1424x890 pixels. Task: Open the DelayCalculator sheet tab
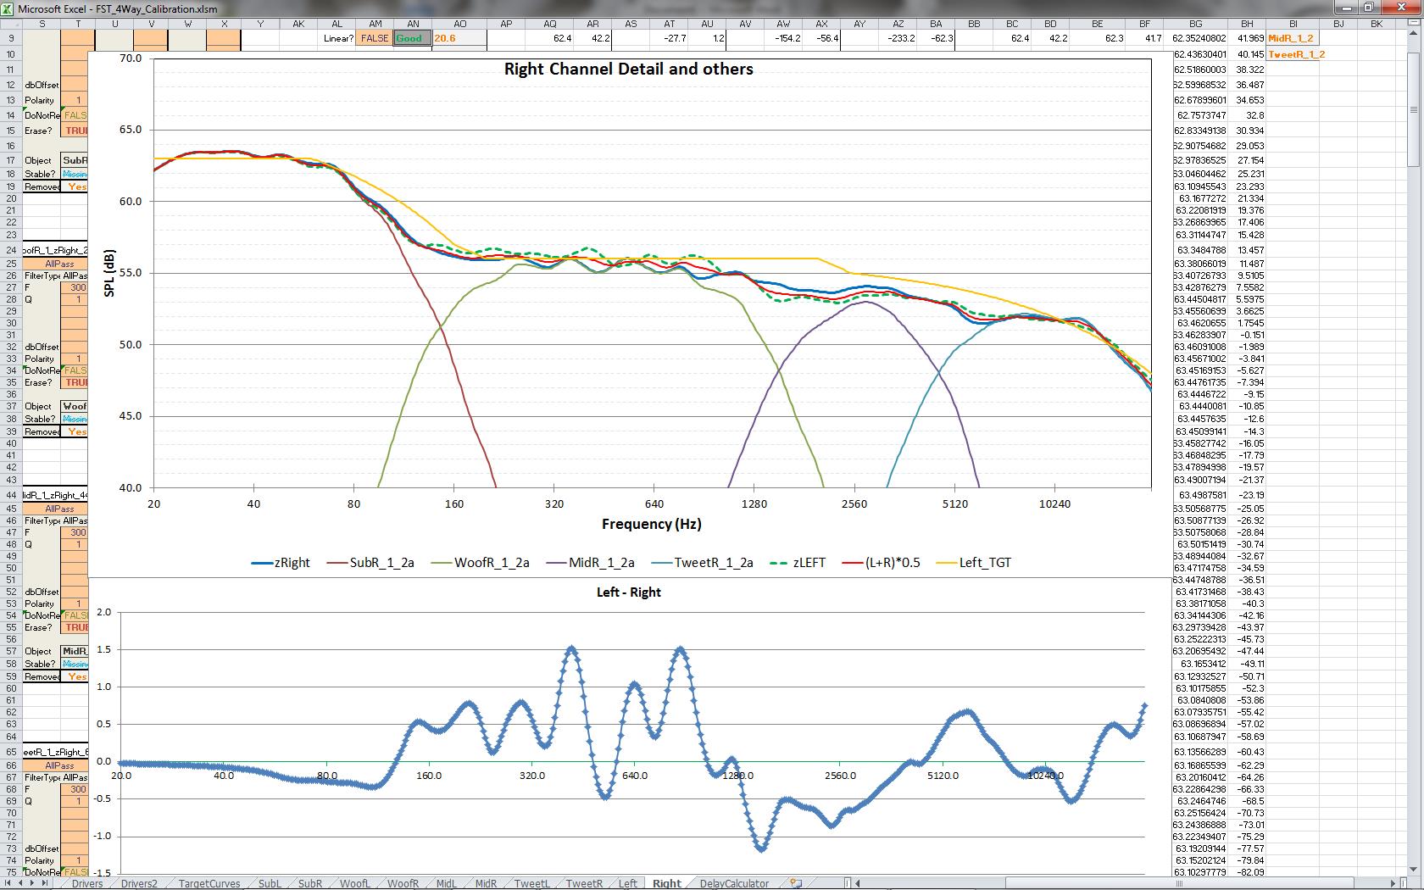[x=733, y=883]
